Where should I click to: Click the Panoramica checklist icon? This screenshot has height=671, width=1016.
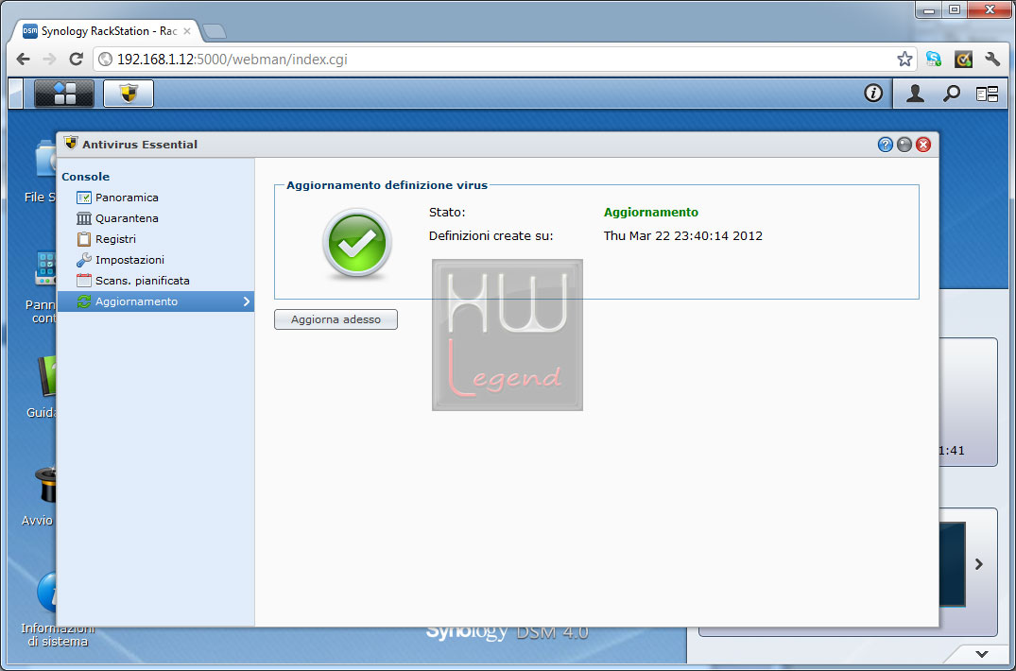click(x=83, y=198)
